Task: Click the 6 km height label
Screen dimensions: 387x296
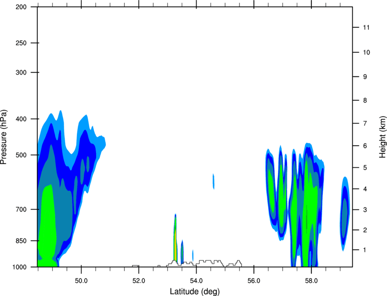Action: pyautogui.click(x=365, y=146)
